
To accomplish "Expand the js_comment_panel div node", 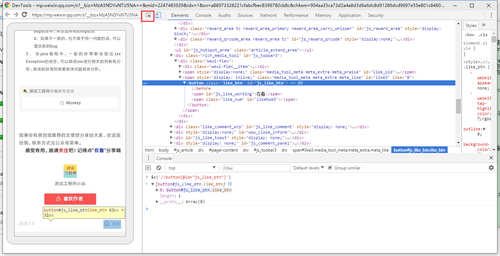I will tap(172, 143).
